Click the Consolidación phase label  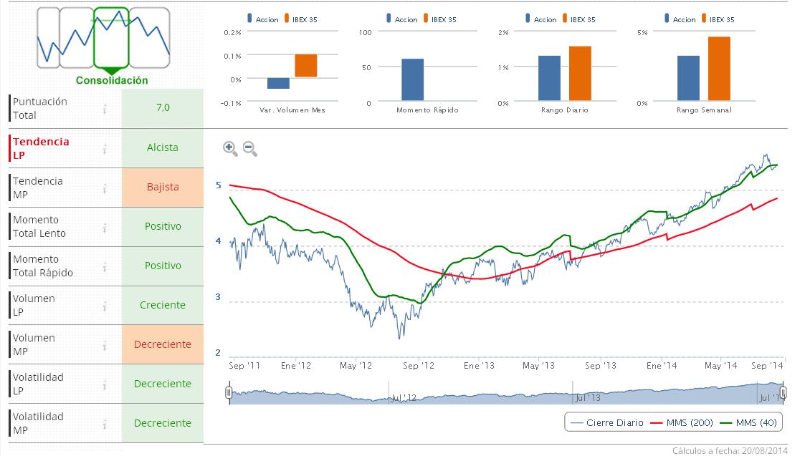click(112, 80)
